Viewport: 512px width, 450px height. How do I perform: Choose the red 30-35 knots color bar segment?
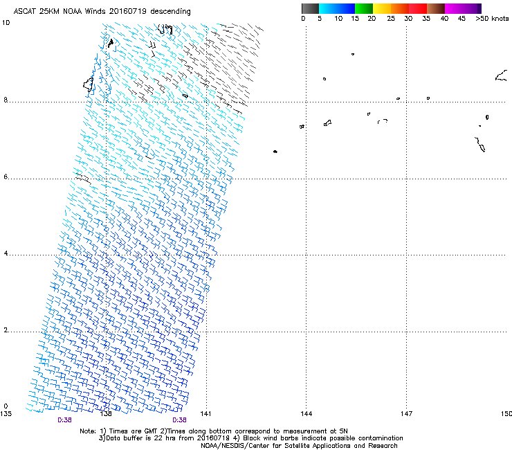(x=418, y=8)
